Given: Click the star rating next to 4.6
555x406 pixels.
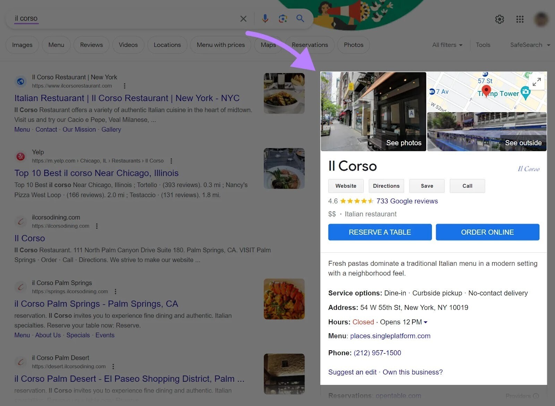Looking at the screenshot, I should coord(357,201).
